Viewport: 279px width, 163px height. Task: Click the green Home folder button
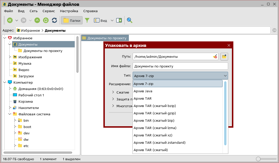46,20
